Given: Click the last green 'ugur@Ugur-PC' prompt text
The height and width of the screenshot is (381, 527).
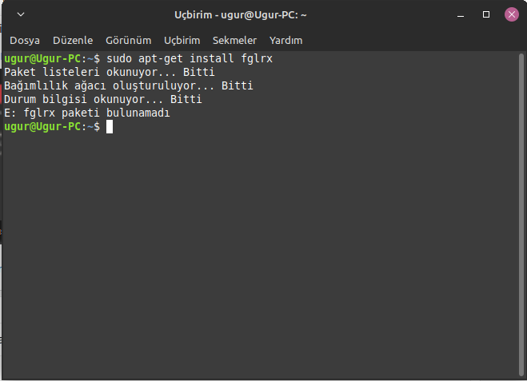Looking at the screenshot, I should (x=42, y=127).
